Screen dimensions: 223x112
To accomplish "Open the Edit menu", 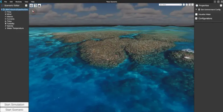I will click(x=11, y=2).
